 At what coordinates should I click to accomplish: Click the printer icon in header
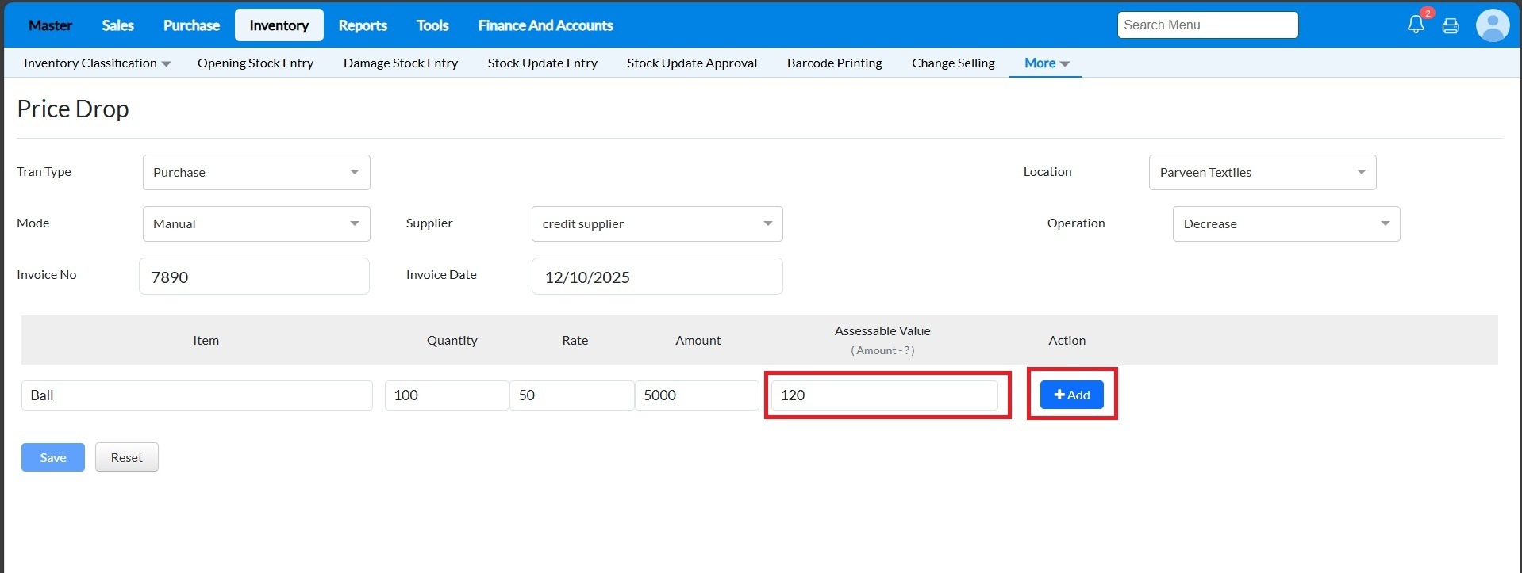click(x=1451, y=25)
